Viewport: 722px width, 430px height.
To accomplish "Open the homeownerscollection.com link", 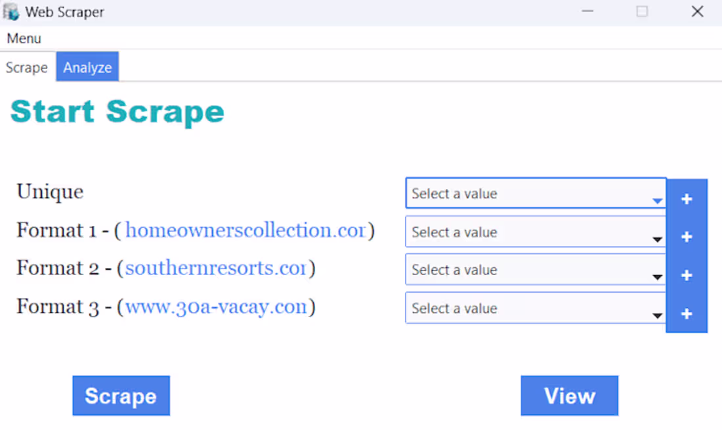I will (245, 230).
